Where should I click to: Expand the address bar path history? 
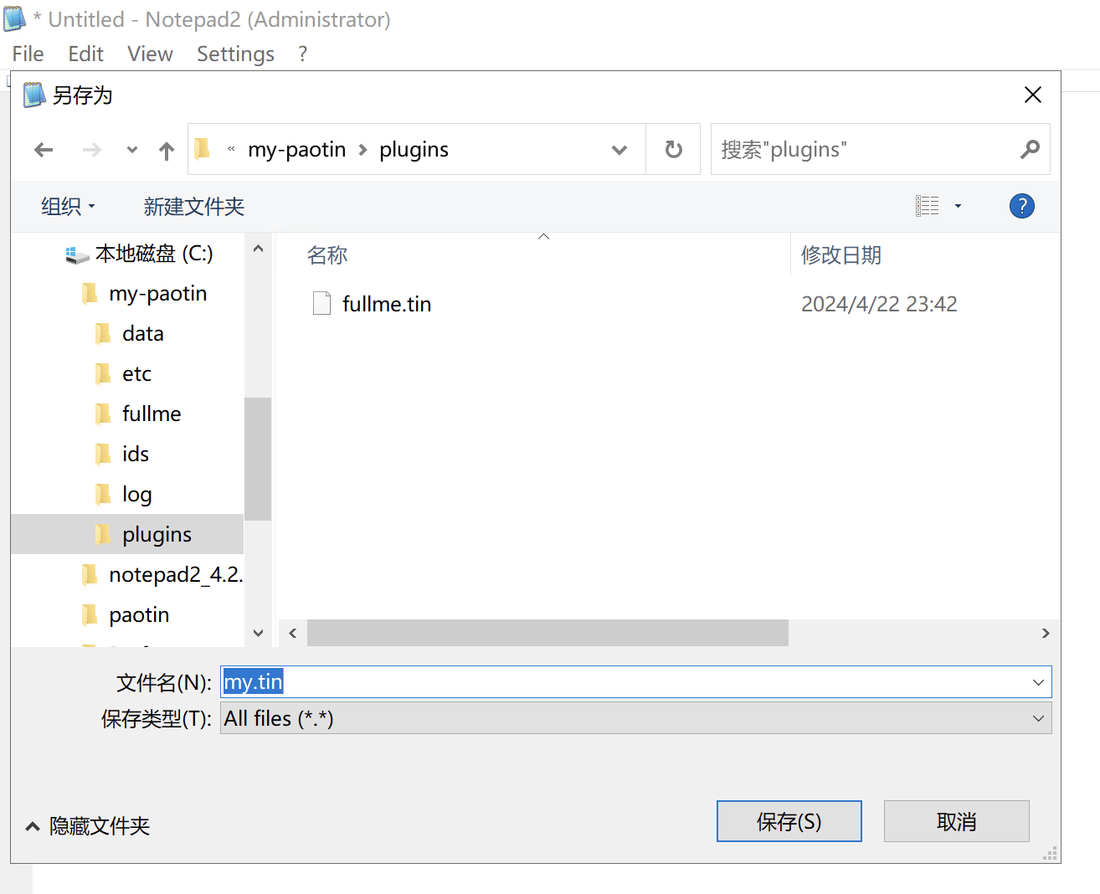(619, 150)
